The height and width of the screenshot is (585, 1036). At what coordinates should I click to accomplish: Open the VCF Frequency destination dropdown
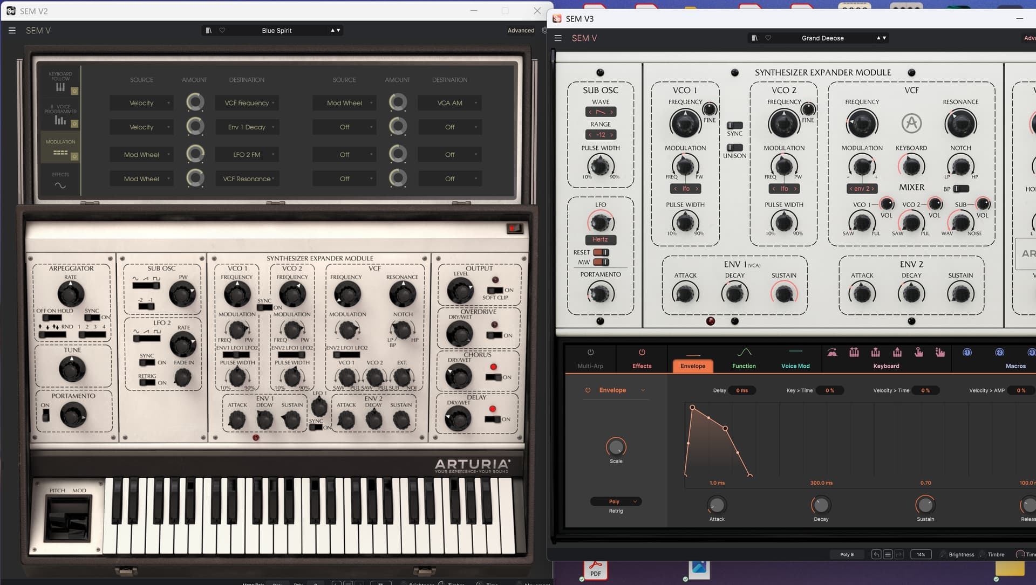(247, 103)
